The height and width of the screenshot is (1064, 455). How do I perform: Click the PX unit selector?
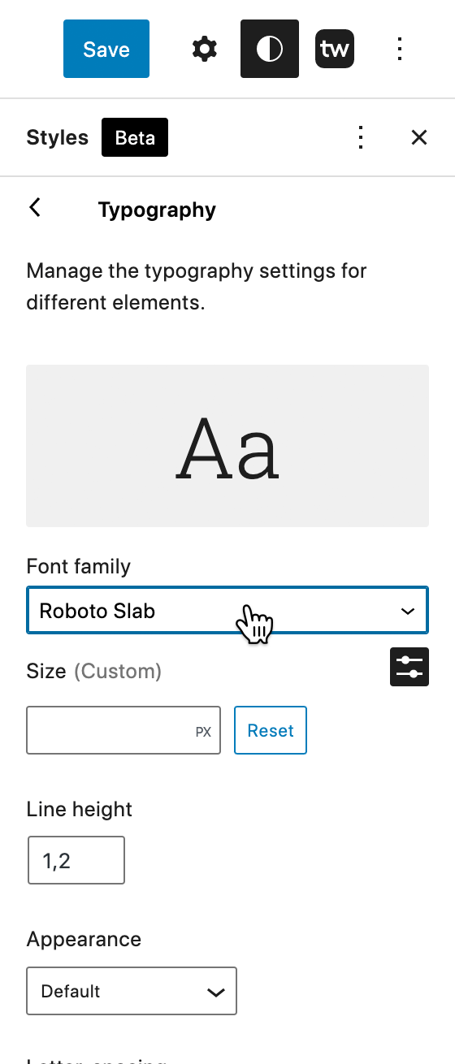tap(203, 732)
